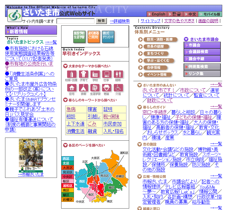Screen dimensions: 227x210
Task: Select the 学校 school building icon
Action: tap(95, 74)
